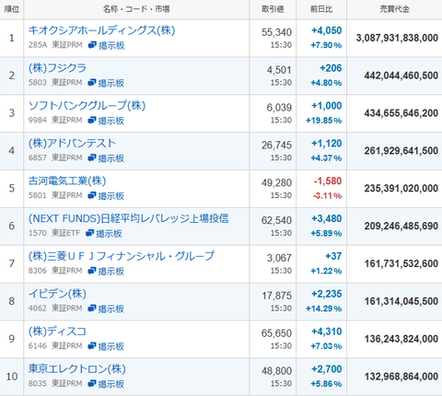442x396 pixels.
Task: Open the 掲示板 icon for 三菱UFJフィナンシャル
Action: (x=106, y=271)
